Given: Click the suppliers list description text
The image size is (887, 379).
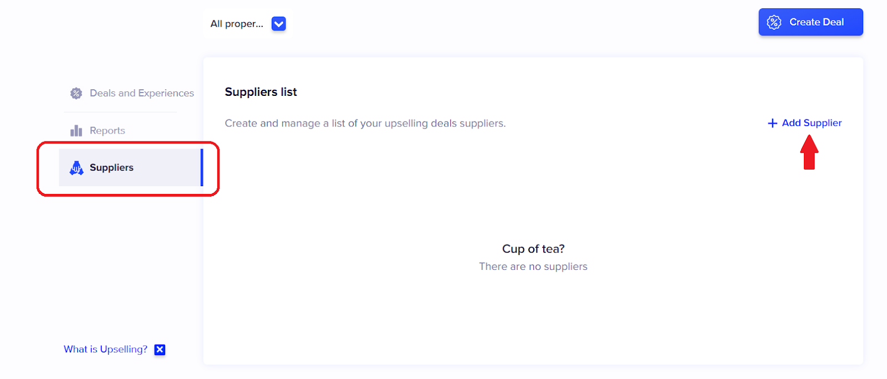Looking at the screenshot, I should (x=365, y=124).
